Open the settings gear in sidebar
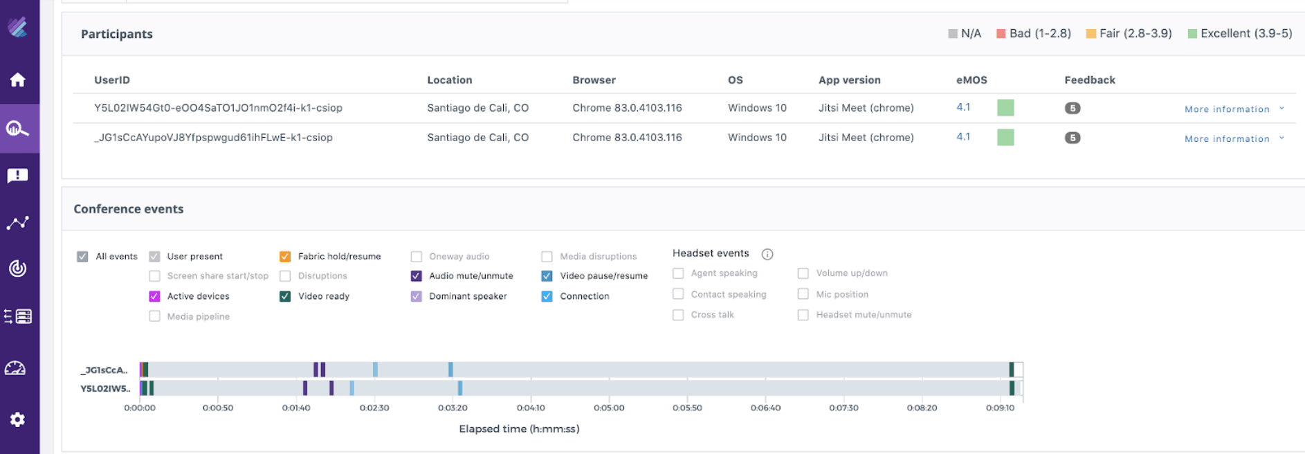1305x454 pixels. [18, 419]
